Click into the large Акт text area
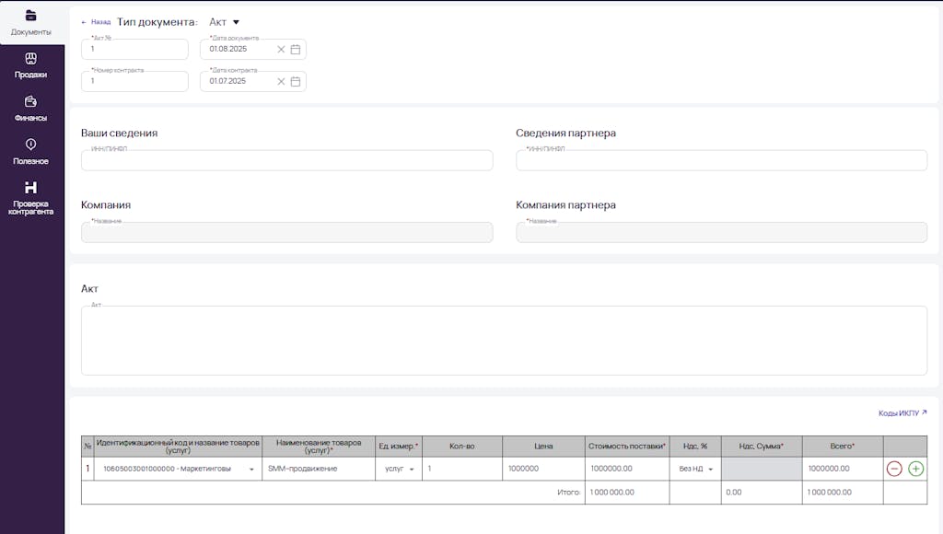This screenshot has height=534, width=943. (504, 341)
